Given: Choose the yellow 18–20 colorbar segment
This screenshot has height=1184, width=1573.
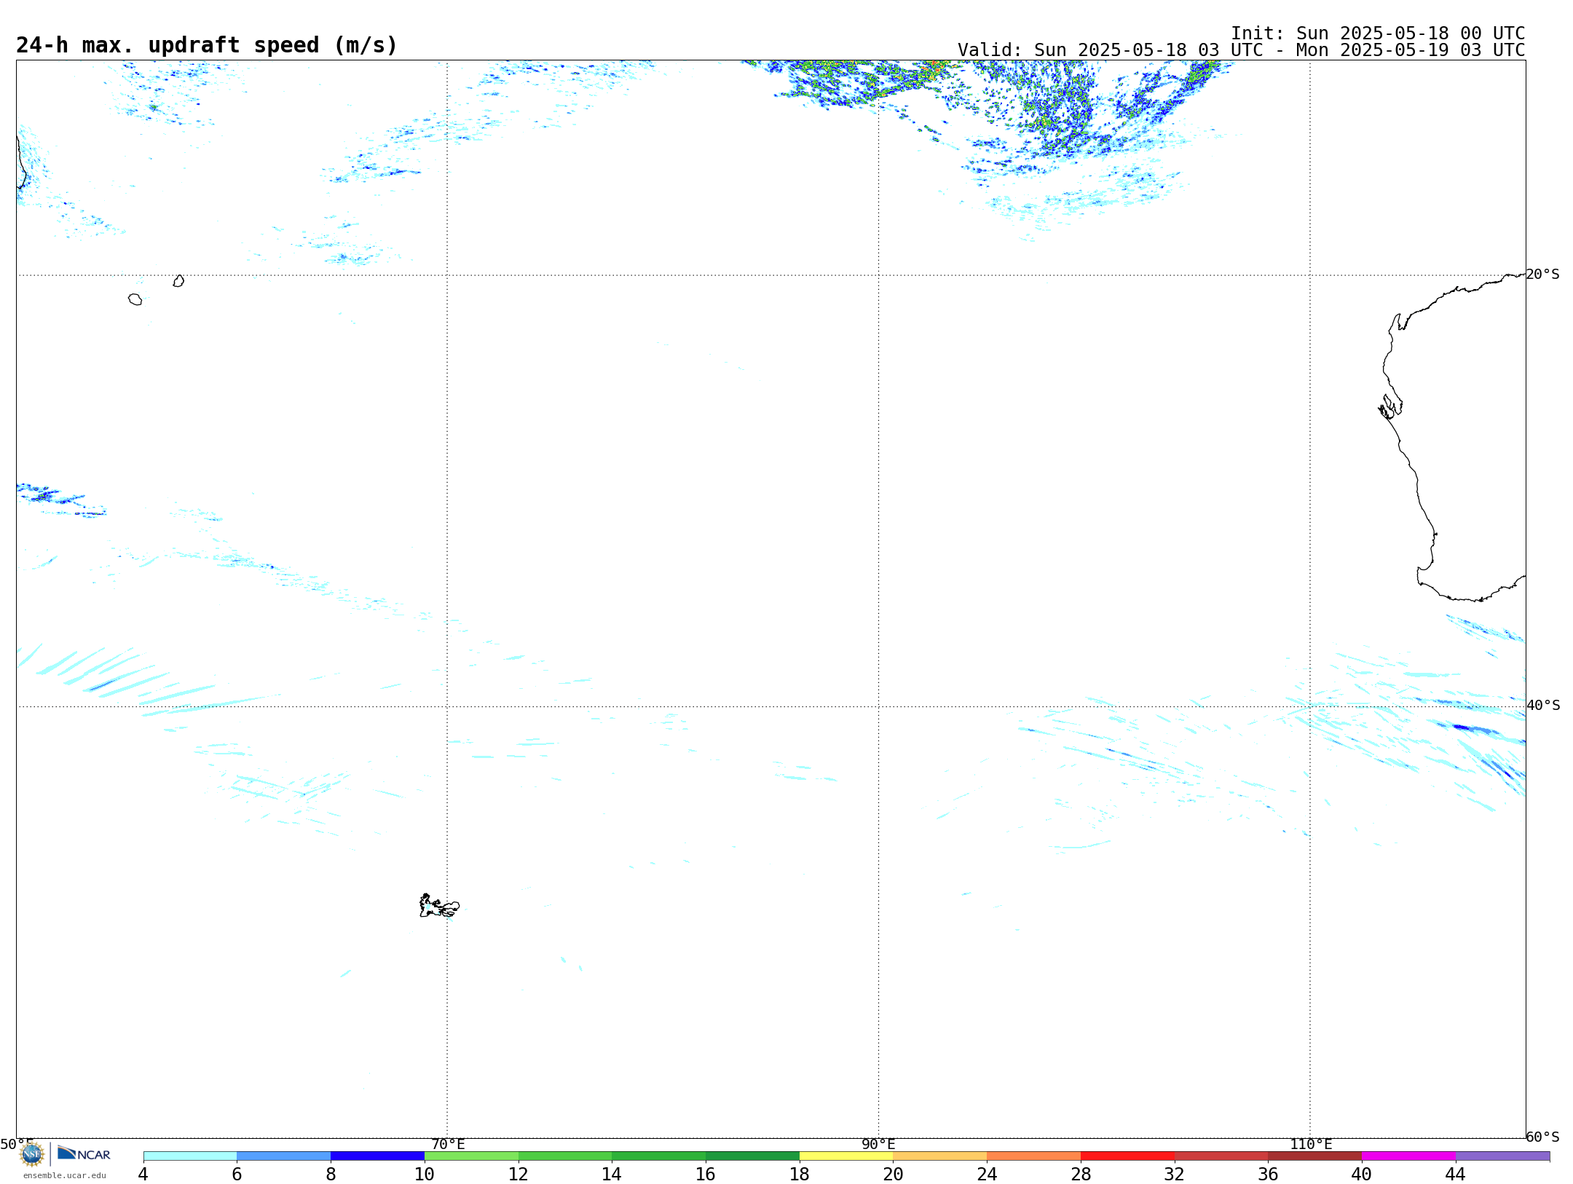Looking at the screenshot, I should click(x=846, y=1156).
